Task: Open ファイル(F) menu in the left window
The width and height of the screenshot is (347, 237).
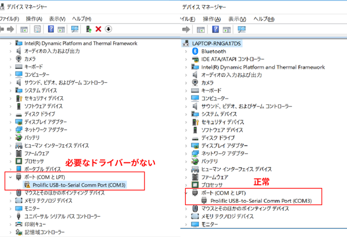Action: pos(9,19)
